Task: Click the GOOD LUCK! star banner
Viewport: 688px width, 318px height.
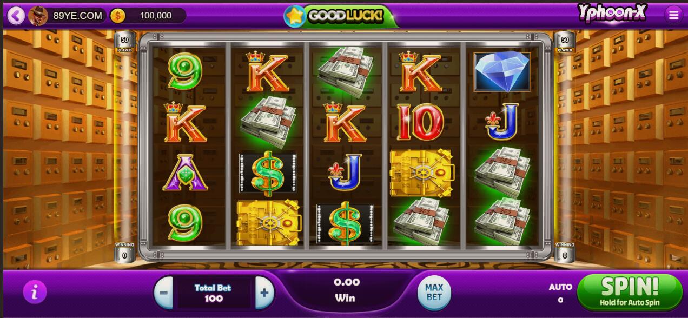Action: 340,16
